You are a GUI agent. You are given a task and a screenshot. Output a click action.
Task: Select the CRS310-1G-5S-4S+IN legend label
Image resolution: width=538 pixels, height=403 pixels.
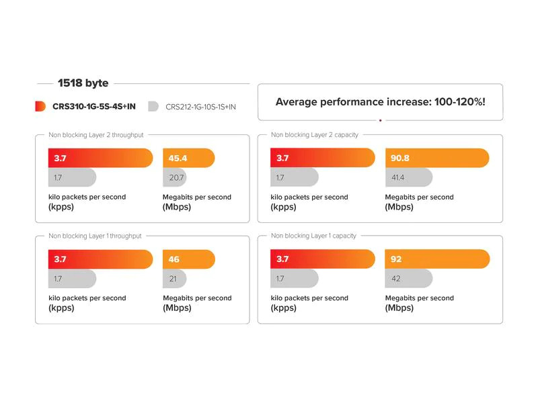94,107
